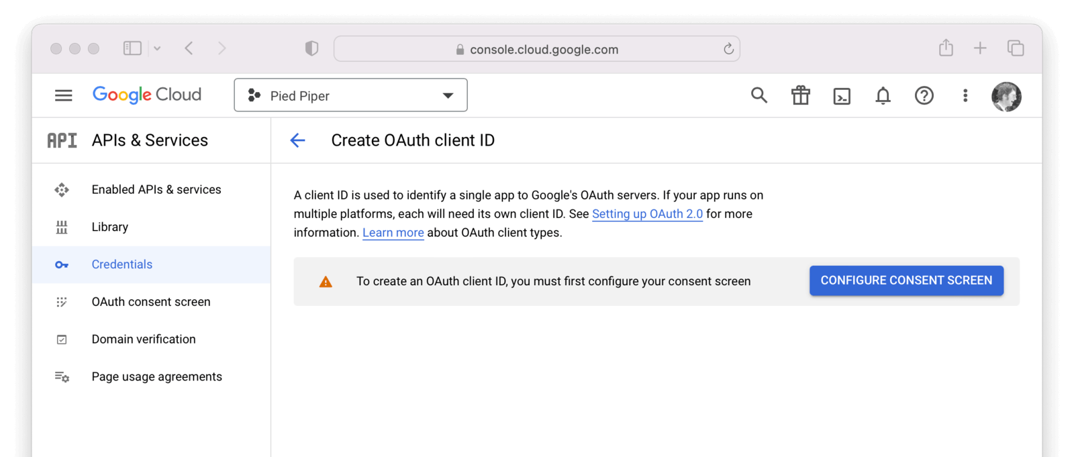Reload the page in Safari

click(728, 49)
